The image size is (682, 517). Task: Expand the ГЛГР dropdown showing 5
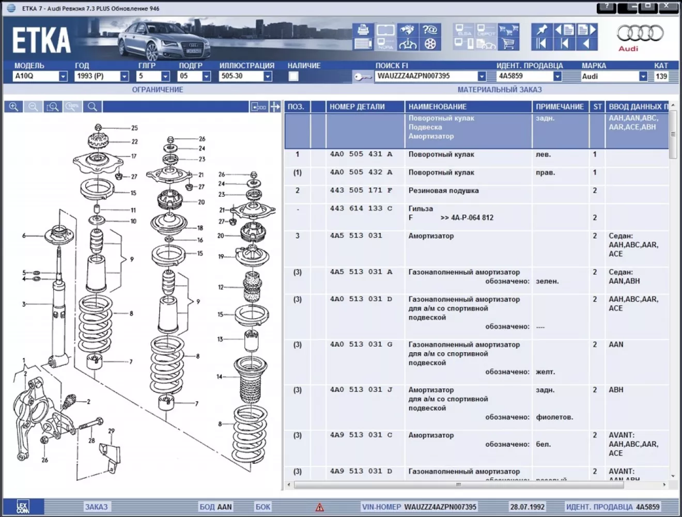[x=165, y=76]
